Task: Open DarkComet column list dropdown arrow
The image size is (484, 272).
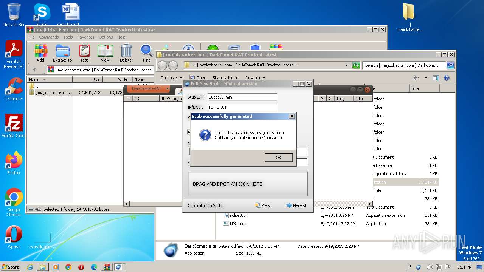Action: pyautogui.click(x=129, y=99)
